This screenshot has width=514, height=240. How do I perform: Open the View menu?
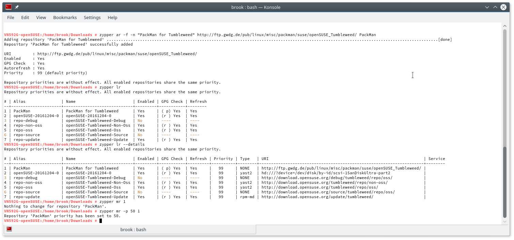click(x=41, y=17)
